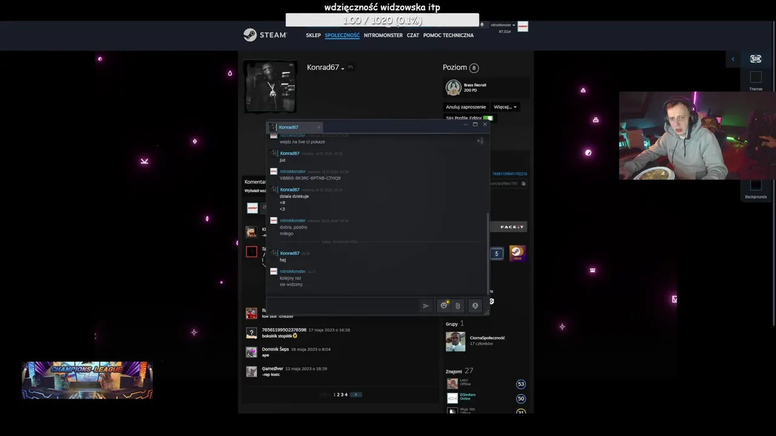The height and width of the screenshot is (436, 776).
Task: Open the SIH Themes option
Action: (x=755, y=81)
